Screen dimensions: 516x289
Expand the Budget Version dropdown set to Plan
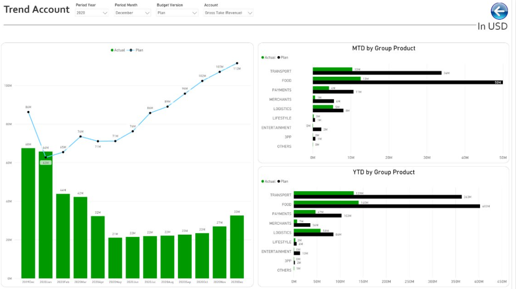point(177,13)
